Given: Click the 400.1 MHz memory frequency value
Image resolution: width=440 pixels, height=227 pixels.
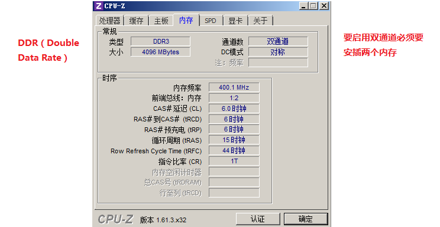Looking at the screenshot, I should 234,87.
